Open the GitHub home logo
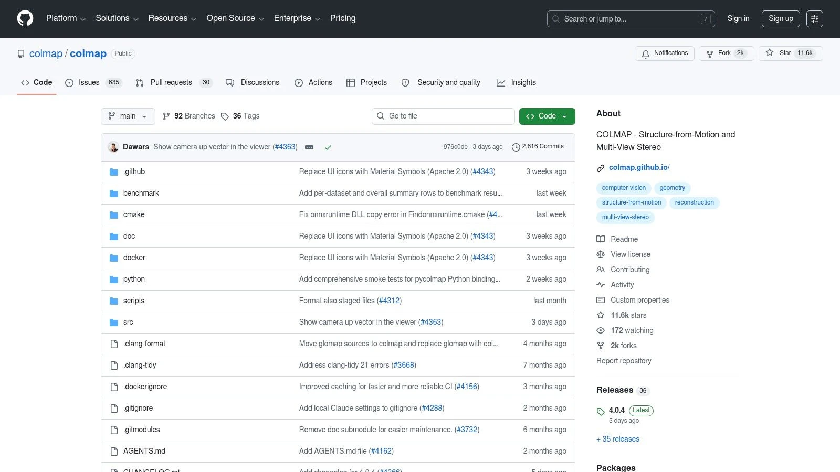 pyautogui.click(x=25, y=18)
